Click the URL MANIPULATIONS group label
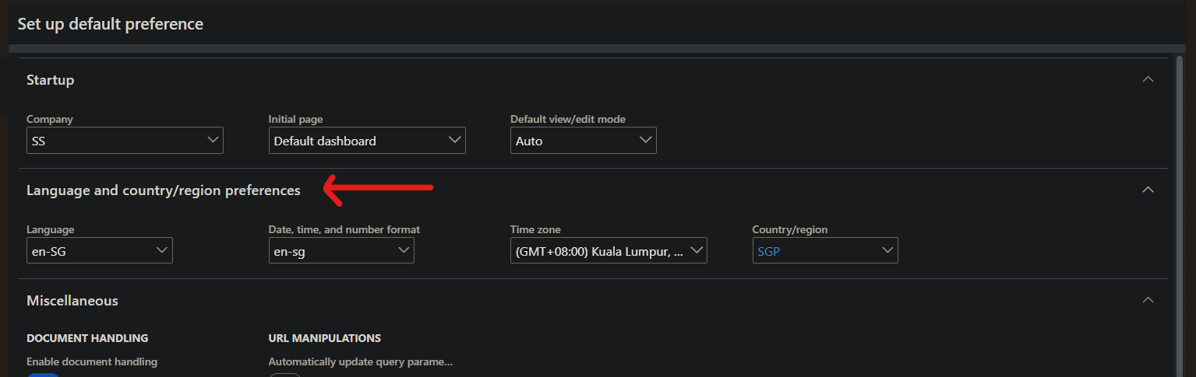Image resolution: width=1196 pixels, height=377 pixels. point(325,338)
